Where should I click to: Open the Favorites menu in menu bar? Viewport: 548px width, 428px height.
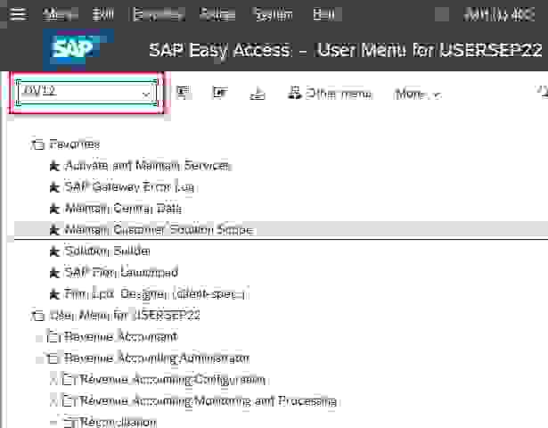pos(156,14)
